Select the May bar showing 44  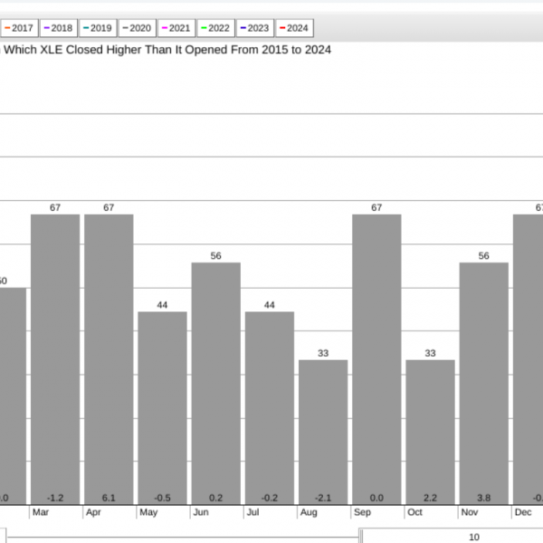162,408
